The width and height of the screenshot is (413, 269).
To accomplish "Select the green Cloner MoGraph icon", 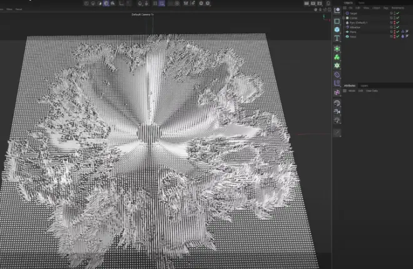I will [x=337, y=57].
